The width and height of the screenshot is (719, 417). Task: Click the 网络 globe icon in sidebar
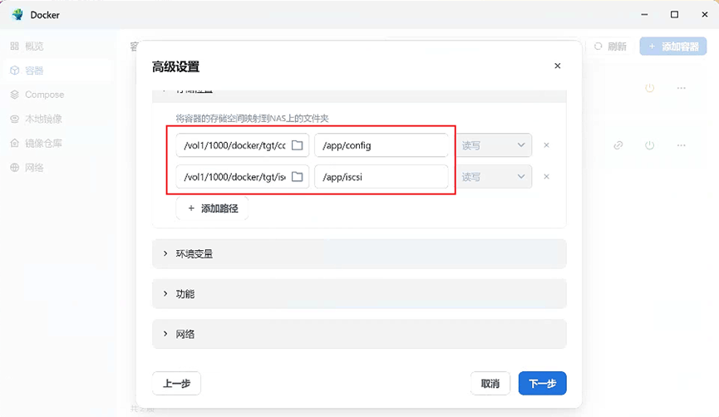[15, 167]
